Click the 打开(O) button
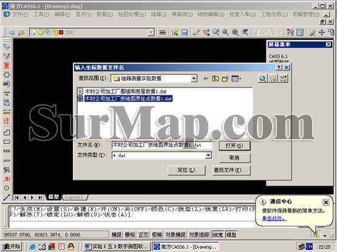 [x=234, y=146]
